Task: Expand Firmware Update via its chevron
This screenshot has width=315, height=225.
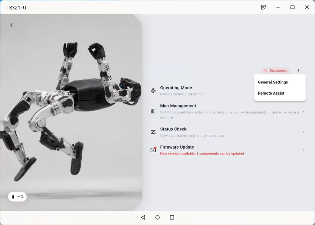Action: (x=303, y=150)
